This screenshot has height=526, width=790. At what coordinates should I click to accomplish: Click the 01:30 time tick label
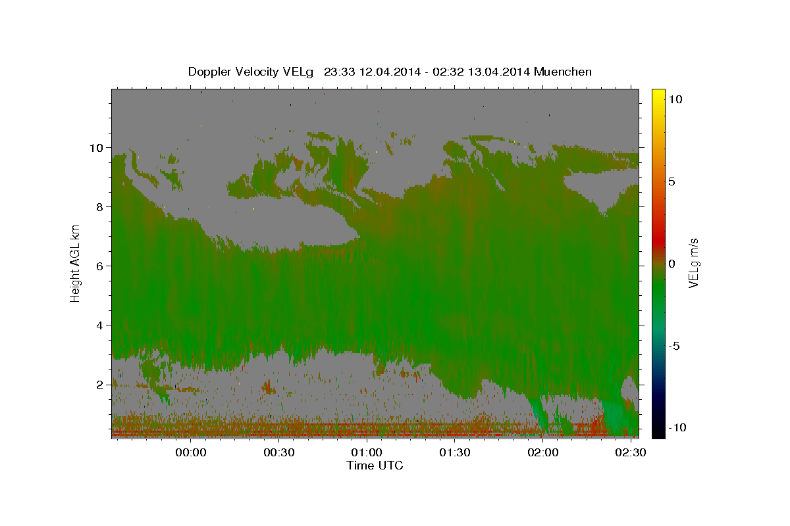[455, 453]
